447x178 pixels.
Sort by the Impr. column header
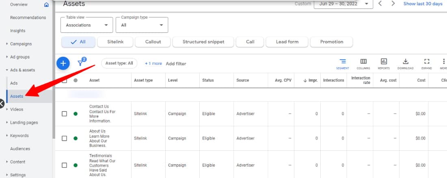click(x=310, y=80)
